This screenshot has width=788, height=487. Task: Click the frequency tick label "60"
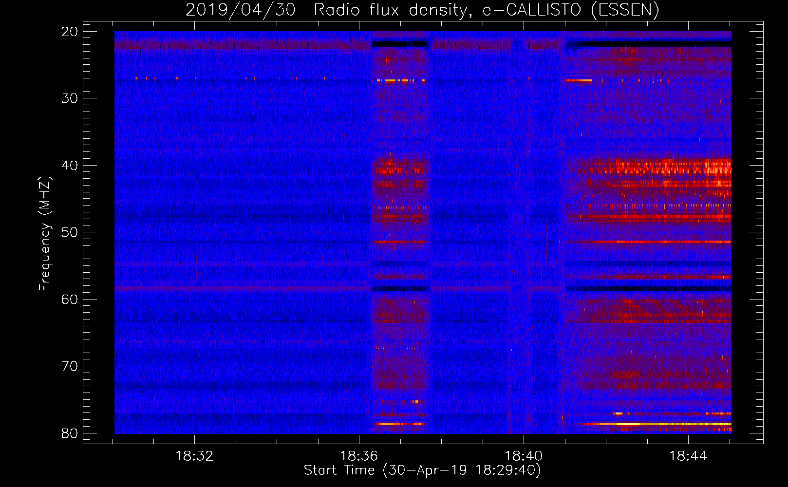(x=70, y=300)
